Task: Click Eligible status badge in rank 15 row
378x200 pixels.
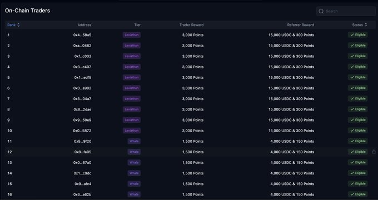Action: point(358,184)
